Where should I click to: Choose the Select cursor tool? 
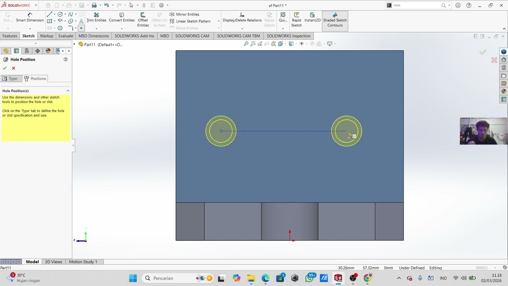[x=131, y=5]
